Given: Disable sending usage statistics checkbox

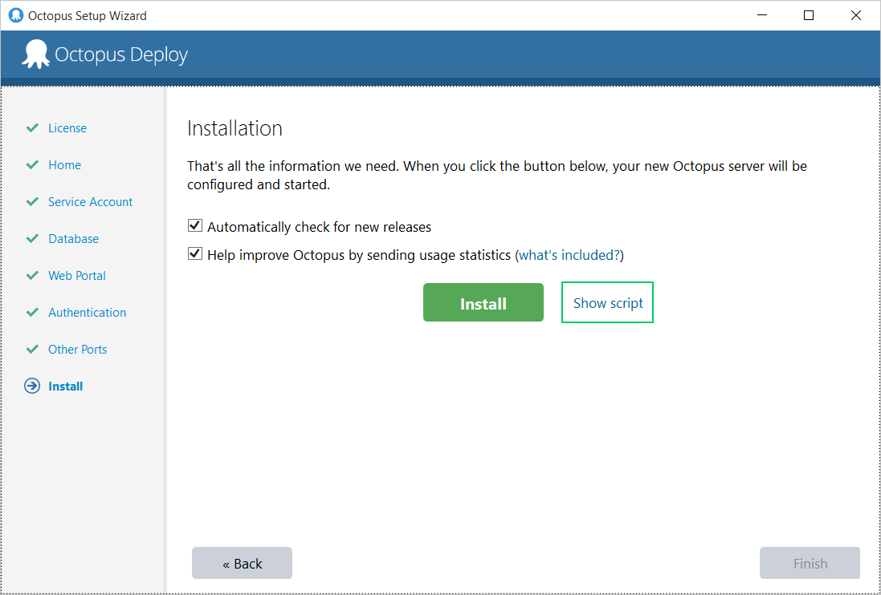Looking at the screenshot, I should click(194, 254).
